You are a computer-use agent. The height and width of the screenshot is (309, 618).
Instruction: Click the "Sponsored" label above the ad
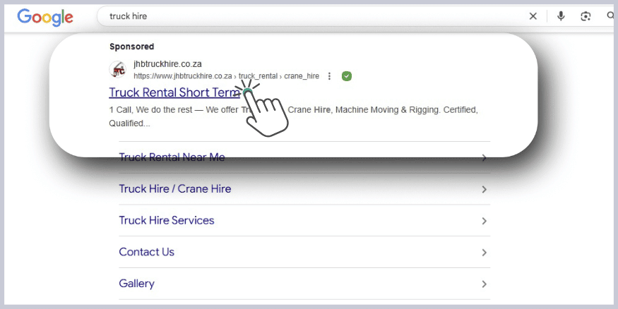[131, 47]
